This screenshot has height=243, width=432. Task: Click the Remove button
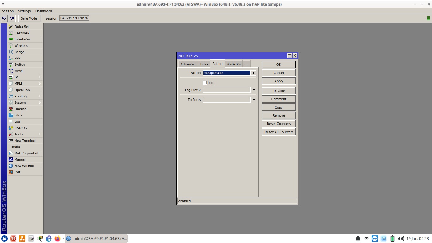279,115
